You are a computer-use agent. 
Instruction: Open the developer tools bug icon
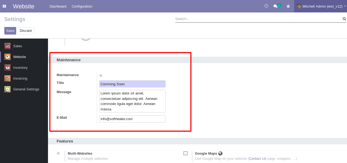(288, 6)
